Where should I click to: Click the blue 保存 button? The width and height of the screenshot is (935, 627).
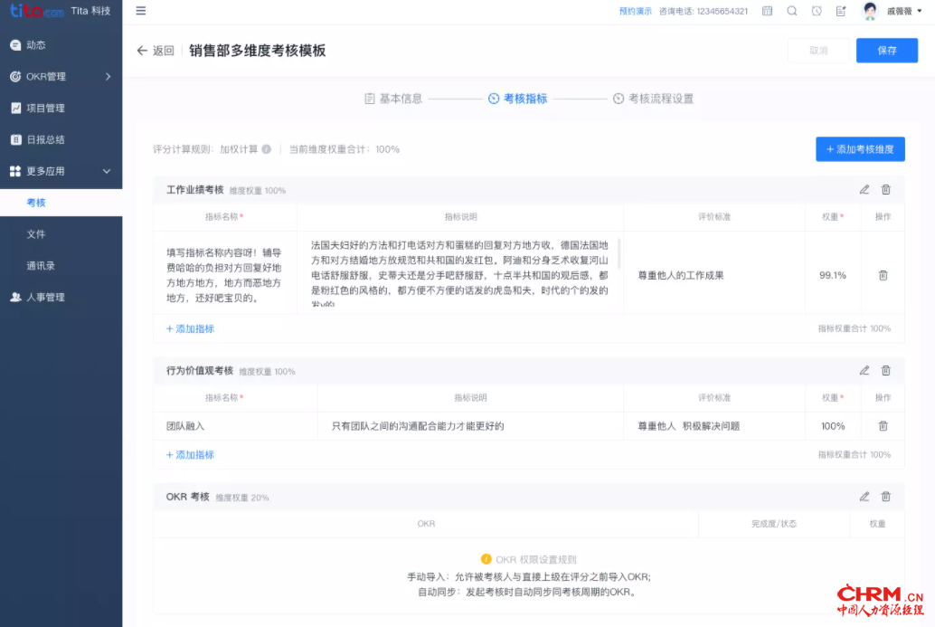[886, 51]
